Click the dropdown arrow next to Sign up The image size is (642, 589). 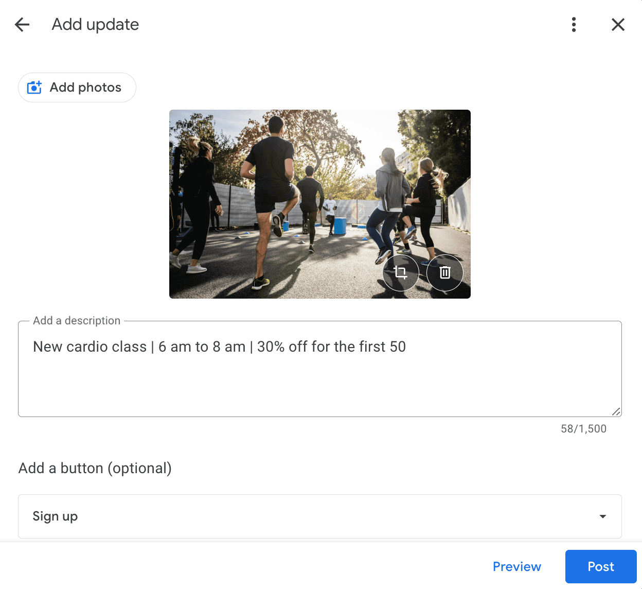click(x=602, y=516)
